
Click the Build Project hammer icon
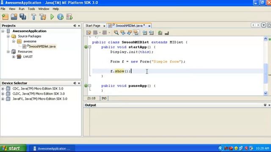point(34,17)
